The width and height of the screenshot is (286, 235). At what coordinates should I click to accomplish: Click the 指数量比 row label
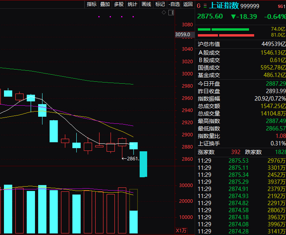click(209, 136)
